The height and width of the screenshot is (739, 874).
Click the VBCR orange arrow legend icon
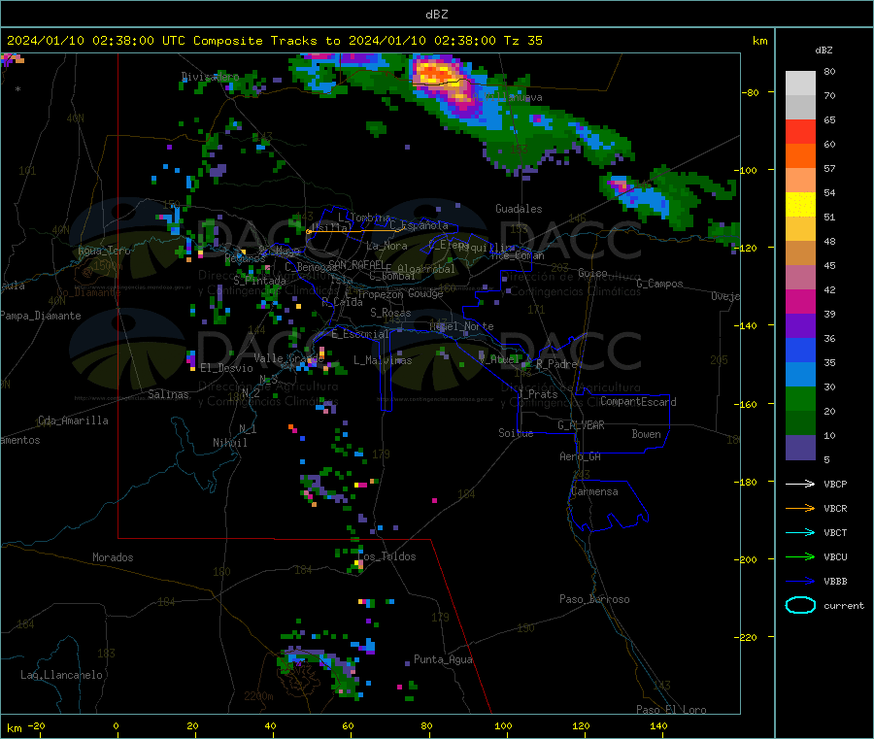coord(800,508)
